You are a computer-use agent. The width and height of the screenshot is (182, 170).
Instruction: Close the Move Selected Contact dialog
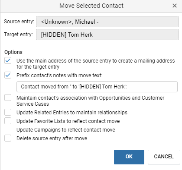tap(175, 6)
